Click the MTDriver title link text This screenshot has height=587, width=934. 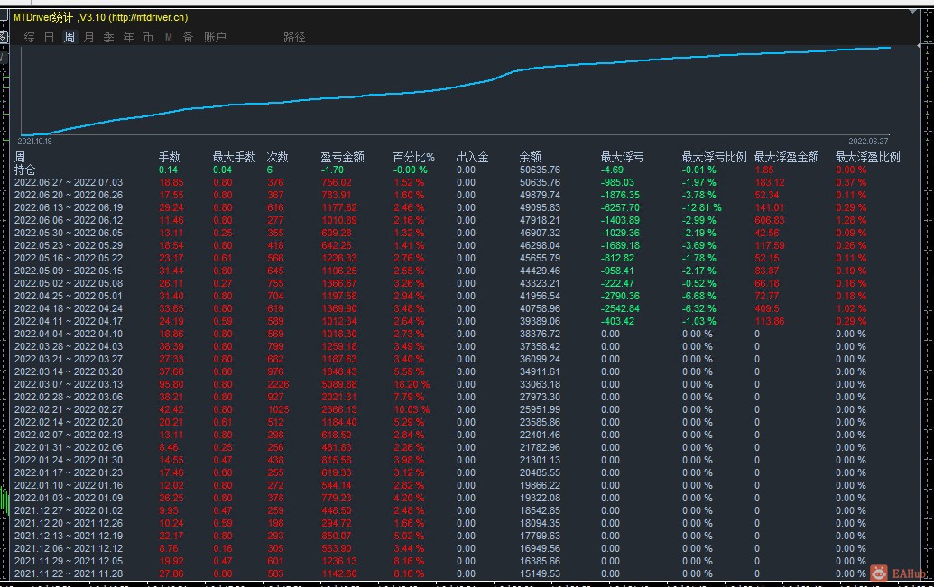(x=101, y=17)
